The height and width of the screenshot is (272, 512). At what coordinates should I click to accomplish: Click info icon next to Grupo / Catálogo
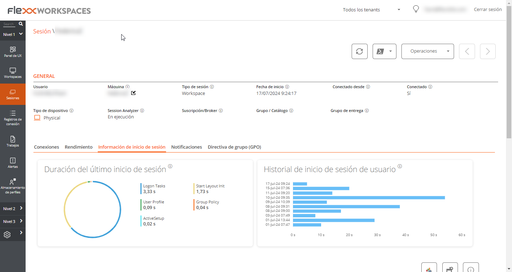click(x=291, y=111)
